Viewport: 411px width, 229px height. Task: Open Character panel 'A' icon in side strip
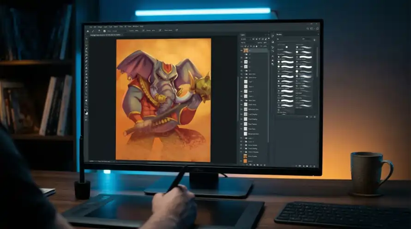coord(272,56)
